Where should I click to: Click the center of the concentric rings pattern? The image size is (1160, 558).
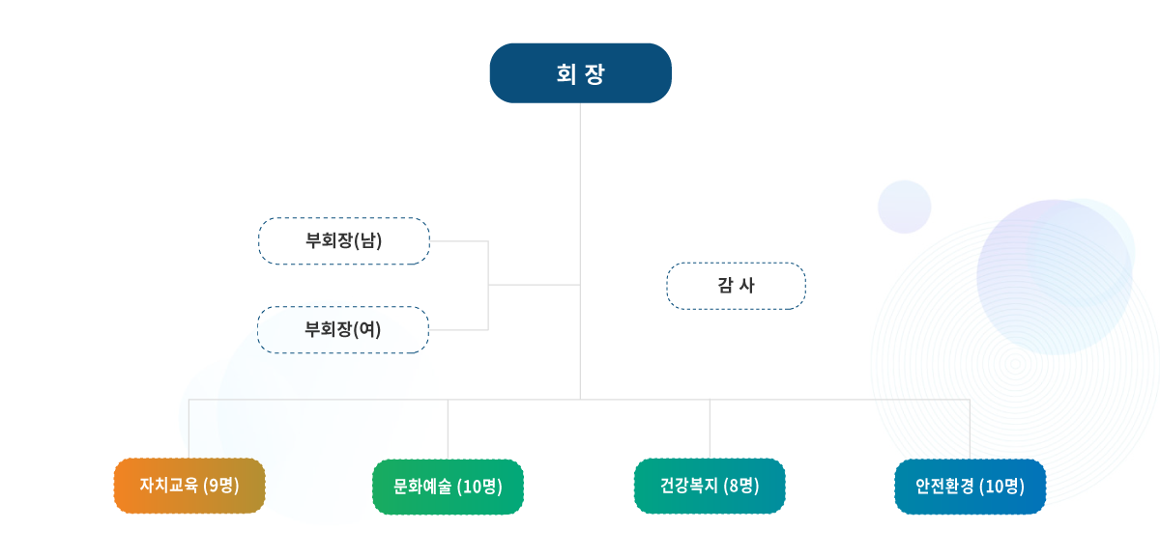click(1015, 365)
